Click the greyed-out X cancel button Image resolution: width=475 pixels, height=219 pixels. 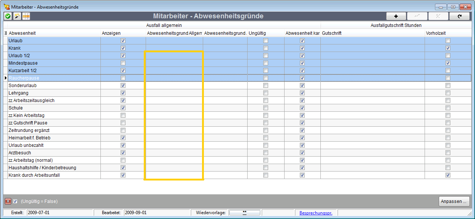click(438, 16)
